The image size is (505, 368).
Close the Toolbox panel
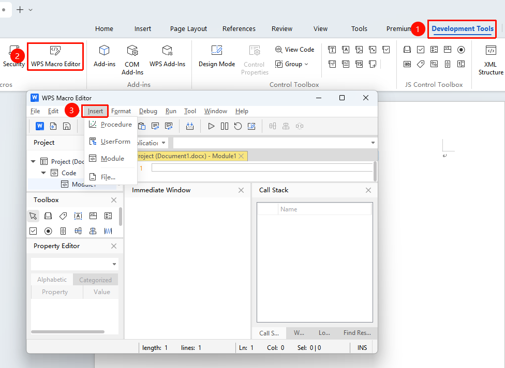[x=114, y=200]
